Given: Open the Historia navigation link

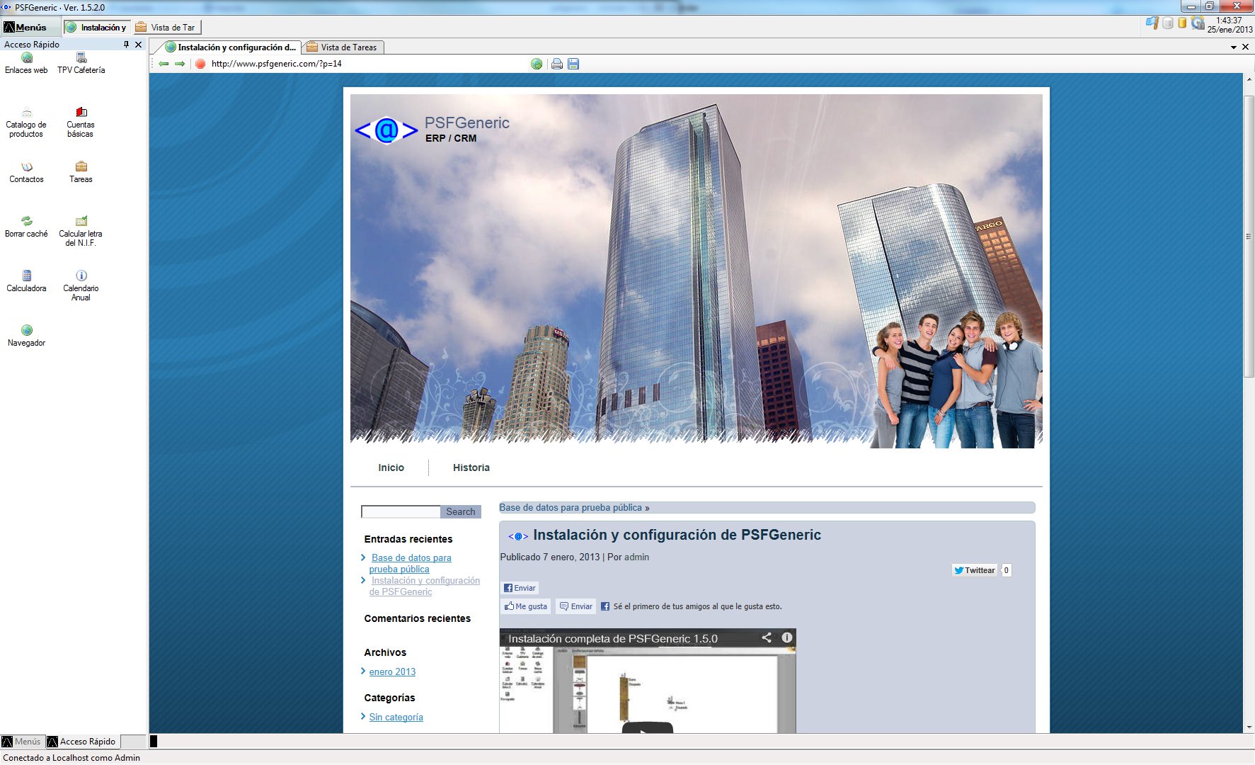Looking at the screenshot, I should 471,467.
